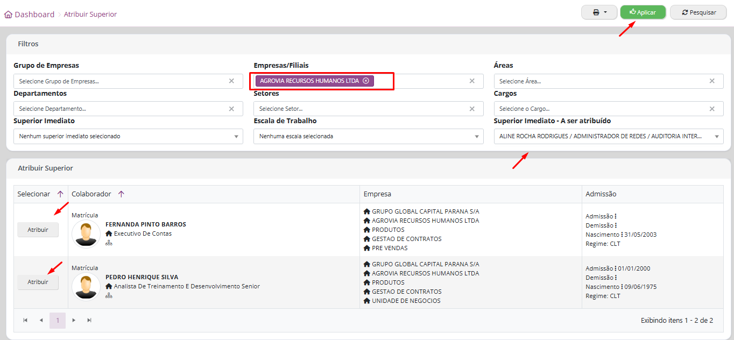Open the Dashboard home breadcrumb
This screenshot has height=340, width=734.
point(30,15)
